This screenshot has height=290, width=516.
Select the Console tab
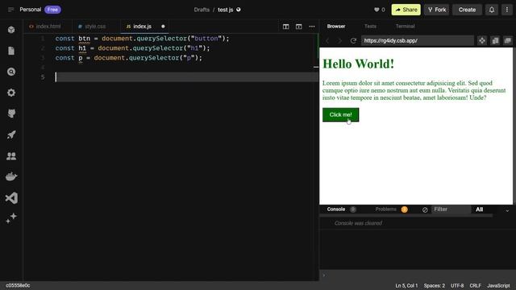tap(336, 209)
